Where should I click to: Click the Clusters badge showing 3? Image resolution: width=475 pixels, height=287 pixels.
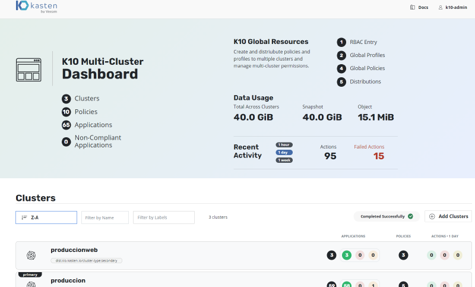click(66, 99)
